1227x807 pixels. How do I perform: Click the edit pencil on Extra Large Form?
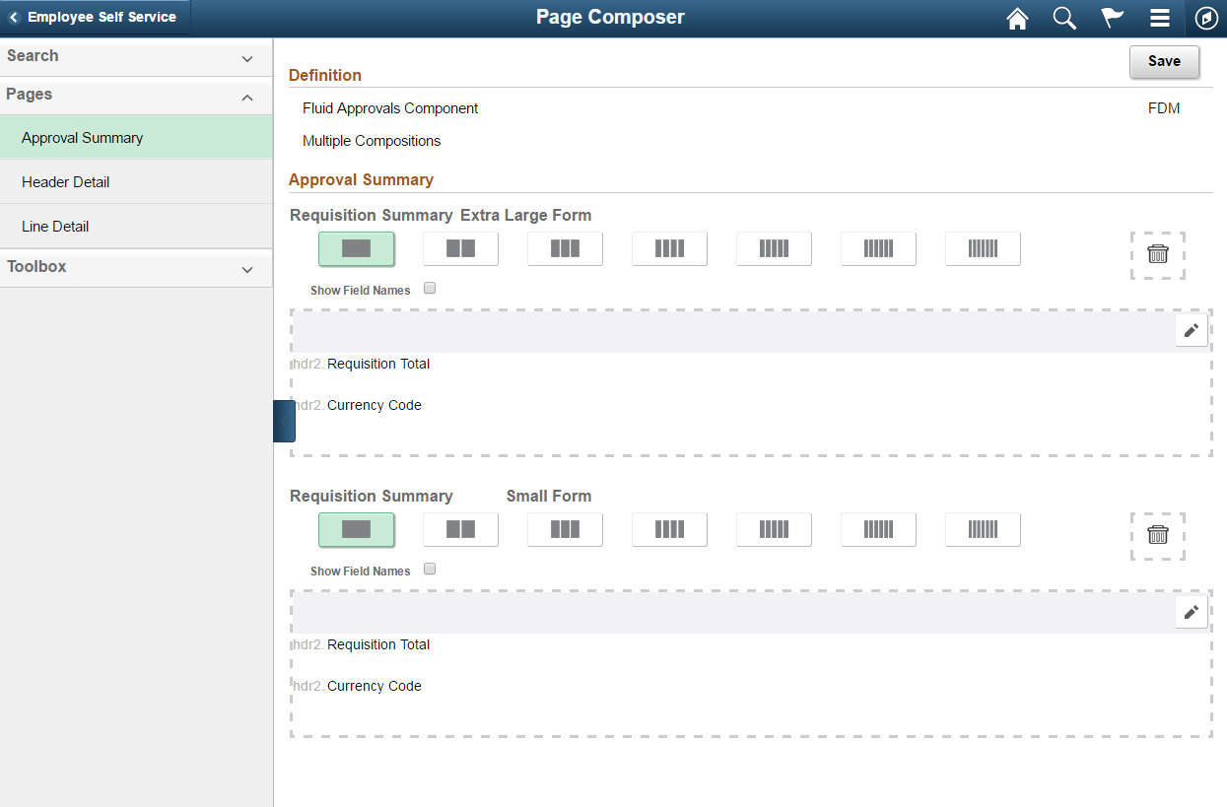click(1192, 330)
